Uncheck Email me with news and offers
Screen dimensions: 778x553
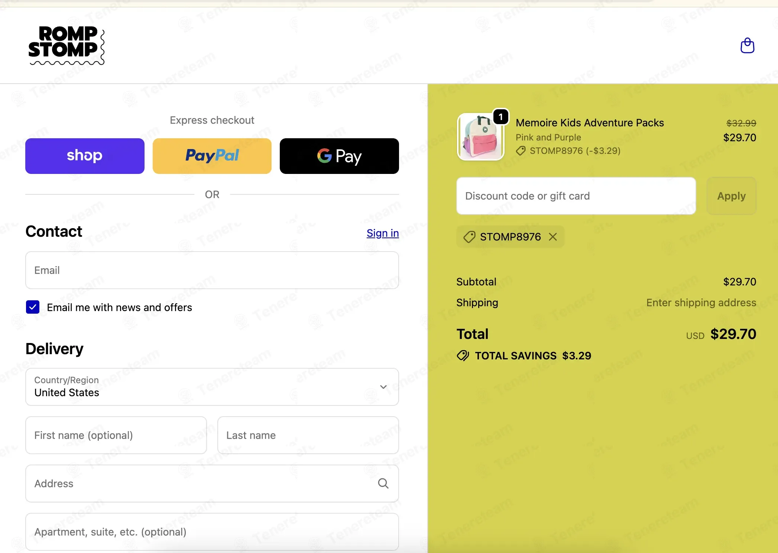(33, 307)
